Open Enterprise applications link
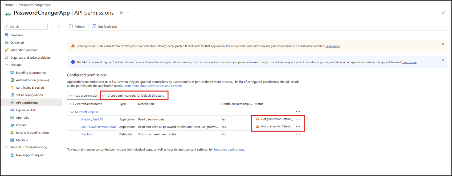The image size is (452, 176). (229, 150)
